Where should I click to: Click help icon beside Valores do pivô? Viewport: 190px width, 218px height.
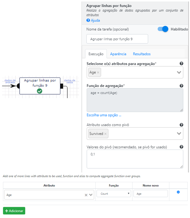click(181, 147)
